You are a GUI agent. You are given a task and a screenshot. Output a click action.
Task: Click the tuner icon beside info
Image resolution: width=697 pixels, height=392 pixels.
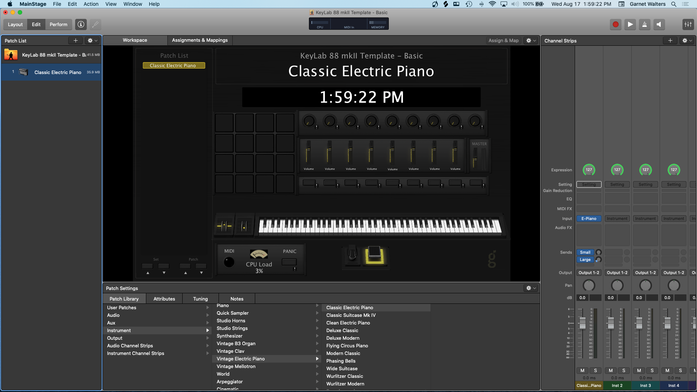click(x=95, y=24)
